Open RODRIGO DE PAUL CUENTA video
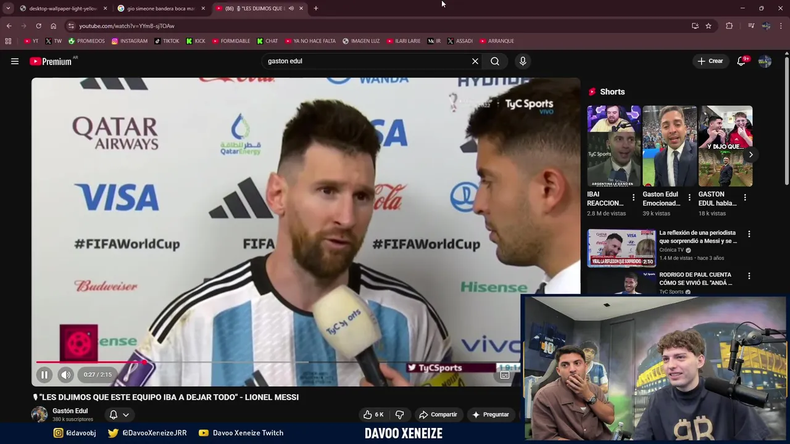 [x=696, y=279]
